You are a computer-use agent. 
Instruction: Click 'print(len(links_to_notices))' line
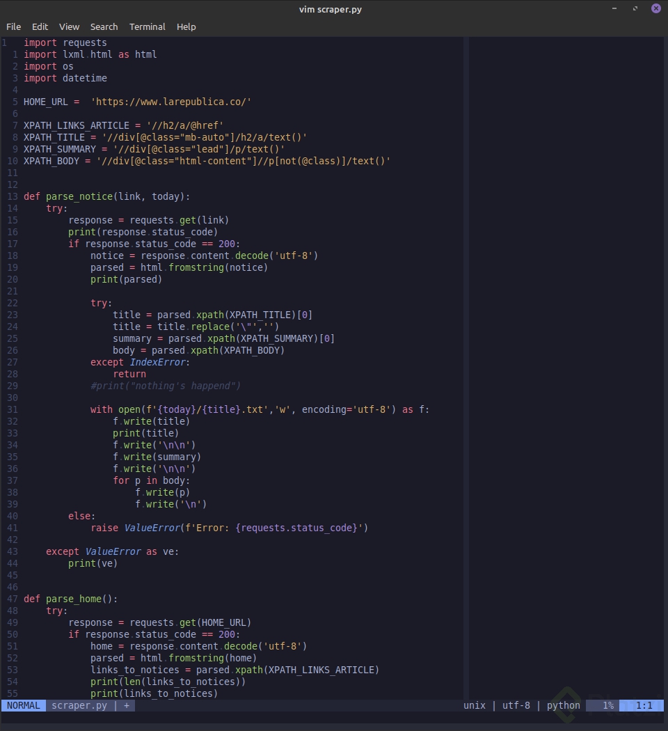pyautogui.click(x=168, y=682)
